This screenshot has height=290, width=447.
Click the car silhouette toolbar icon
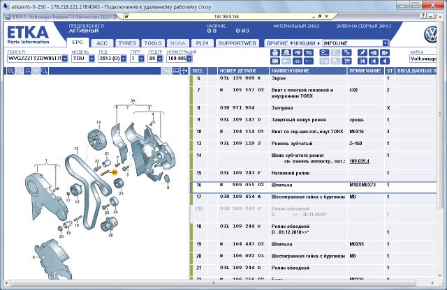(297, 61)
